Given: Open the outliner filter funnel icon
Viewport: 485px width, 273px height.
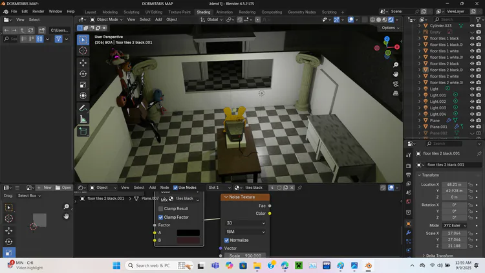Looking at the screenshot, I should pos(478,19).
